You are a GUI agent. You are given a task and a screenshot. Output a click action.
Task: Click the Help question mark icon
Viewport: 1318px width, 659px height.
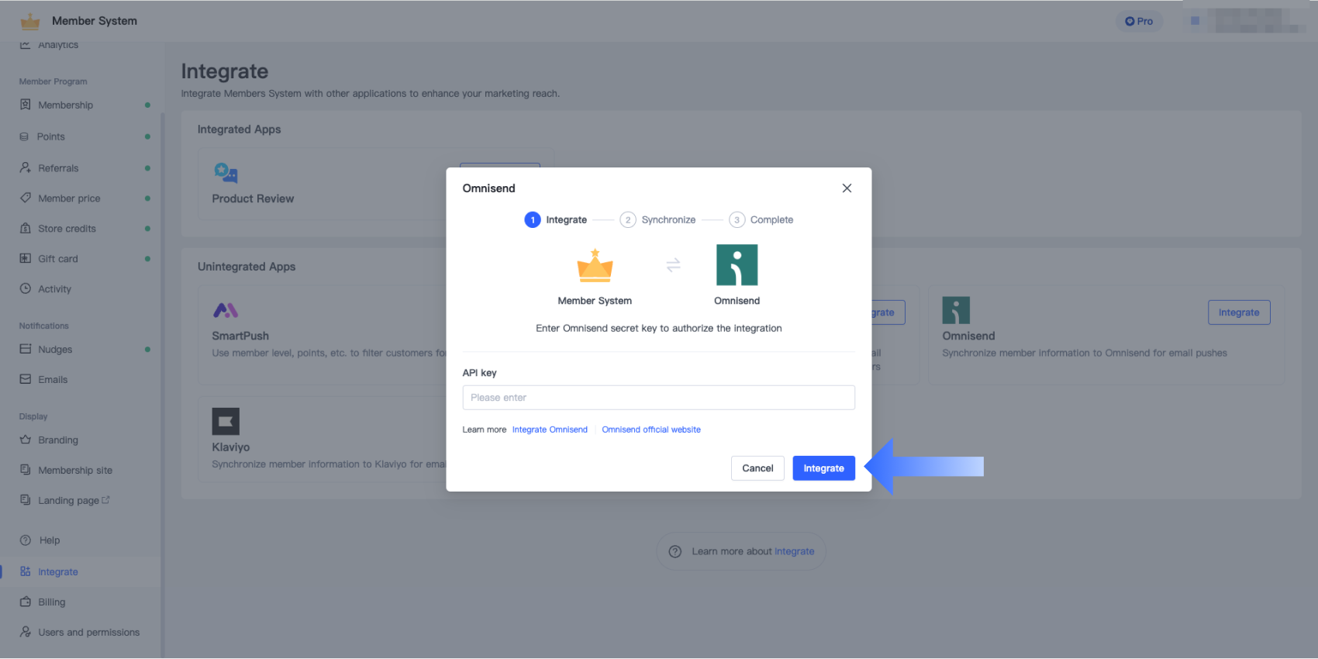coord(26,540)
